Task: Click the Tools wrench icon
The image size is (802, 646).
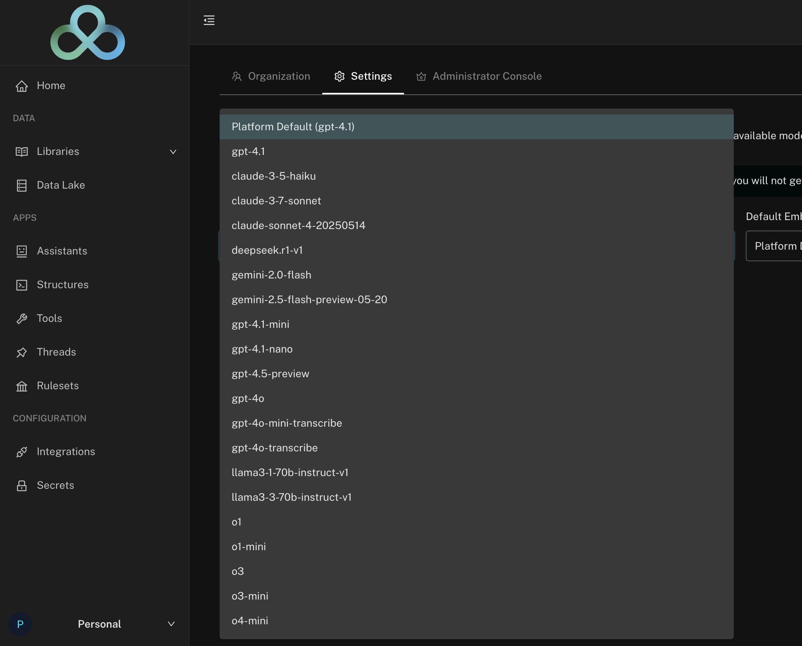Action: (22, 319)
